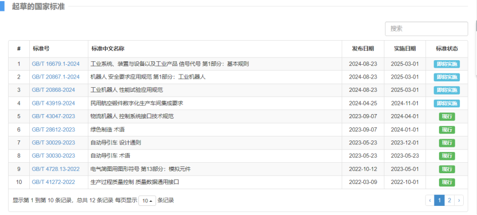Click 现行 badge for GB/T 43047-2023

coord(447,116)
